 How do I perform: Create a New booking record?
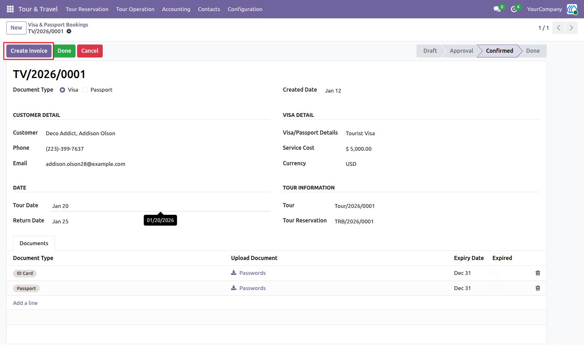tap(16, 28)
